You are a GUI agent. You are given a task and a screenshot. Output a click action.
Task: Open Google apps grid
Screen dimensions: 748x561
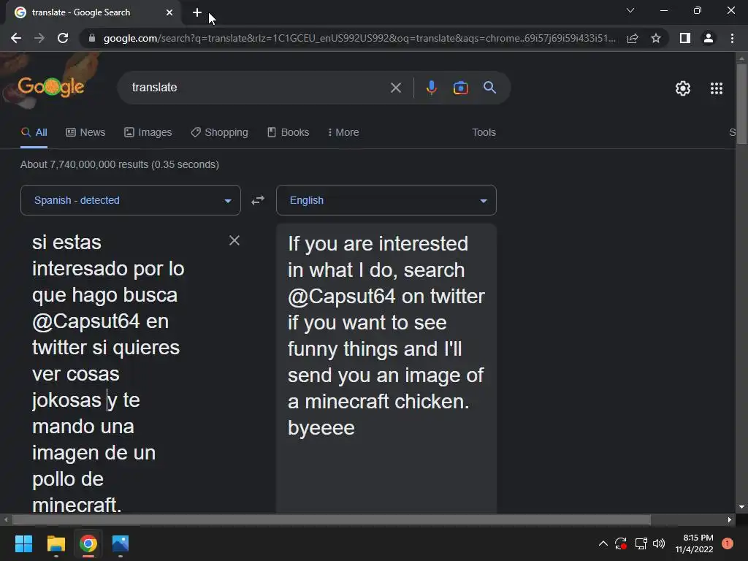[717, 88]
